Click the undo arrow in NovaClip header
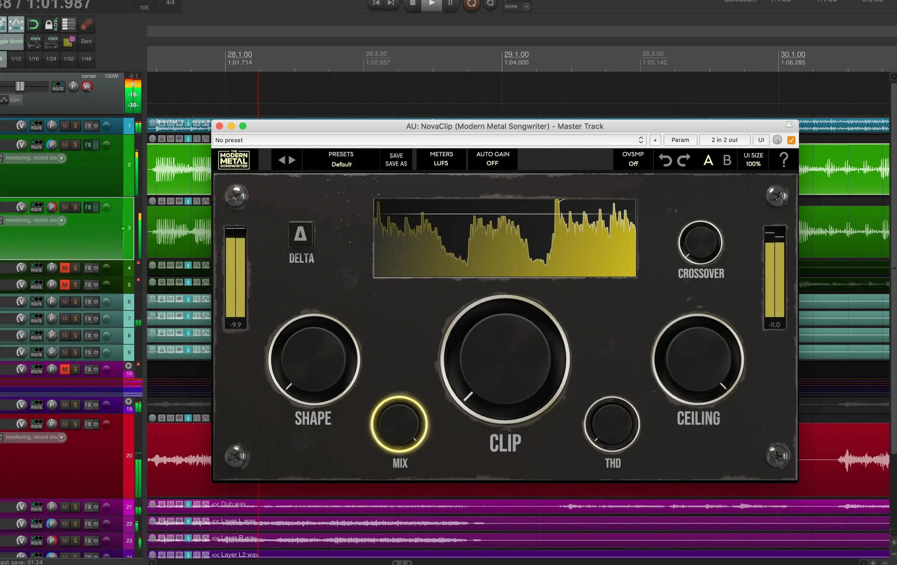Image resolution: width=897 pixels, height=565 pixels. coord(665,160)
